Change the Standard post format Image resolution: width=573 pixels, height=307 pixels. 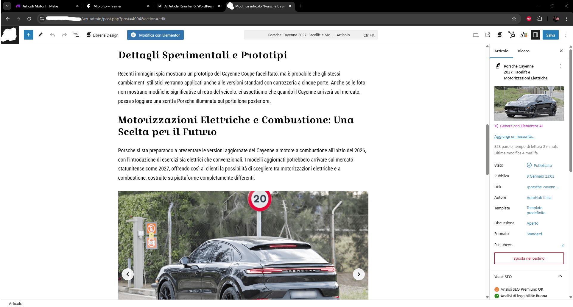coord(534,234)
